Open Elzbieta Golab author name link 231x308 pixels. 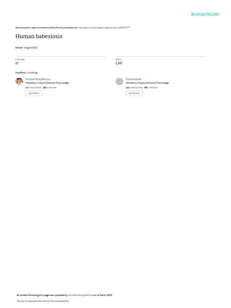tap(133, 79)
